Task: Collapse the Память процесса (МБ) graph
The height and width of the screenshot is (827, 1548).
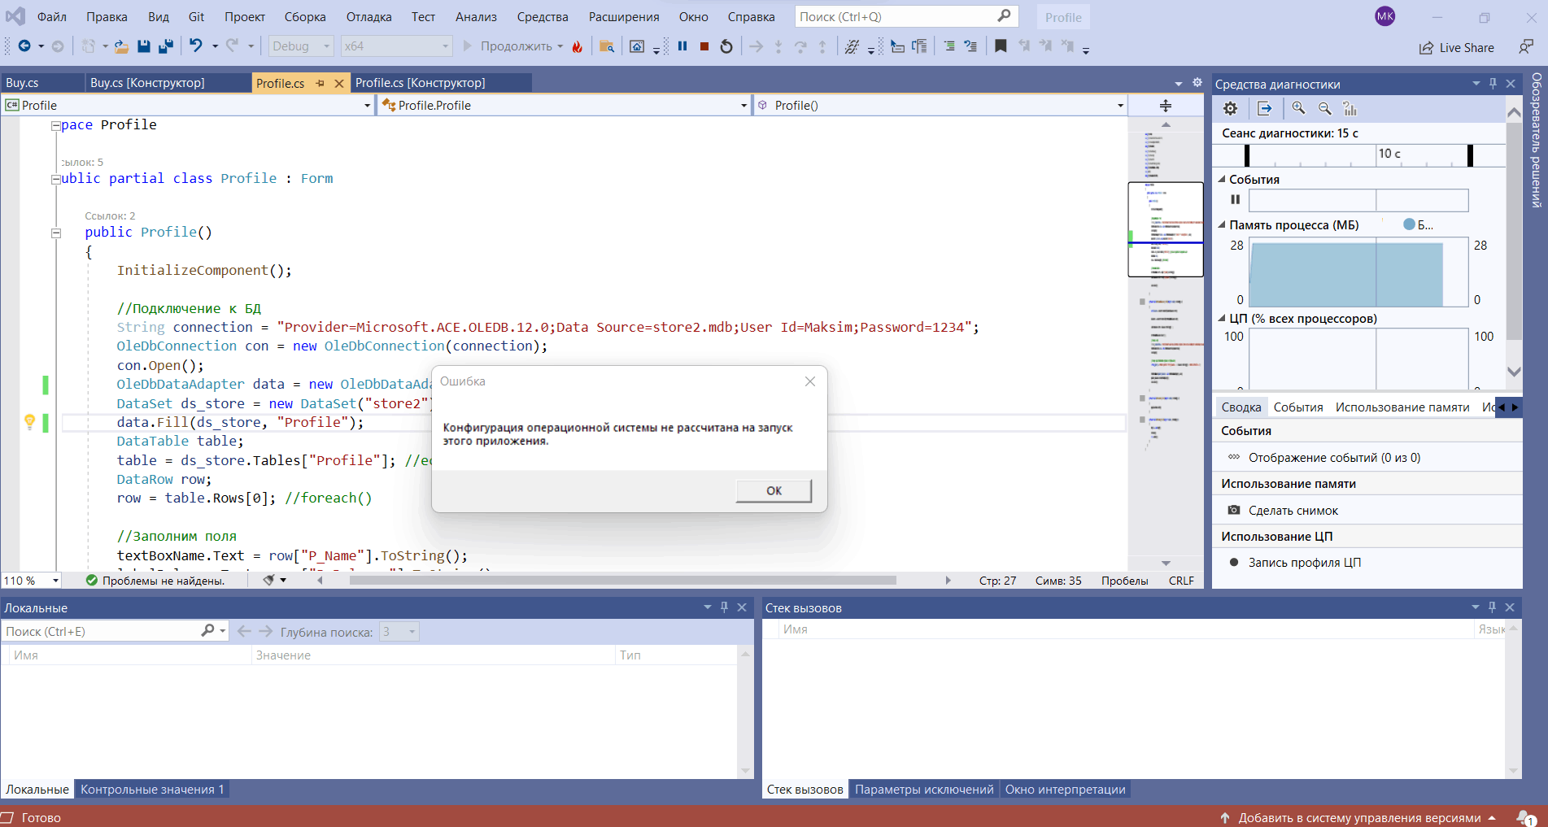Action: click(1222, 224)
